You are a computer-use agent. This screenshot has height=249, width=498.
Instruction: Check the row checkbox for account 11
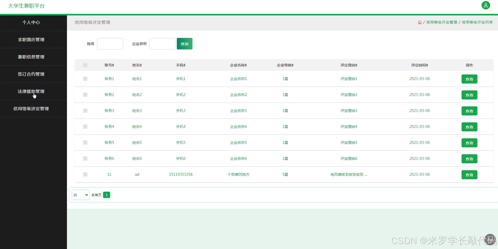(x=85, y=174)
